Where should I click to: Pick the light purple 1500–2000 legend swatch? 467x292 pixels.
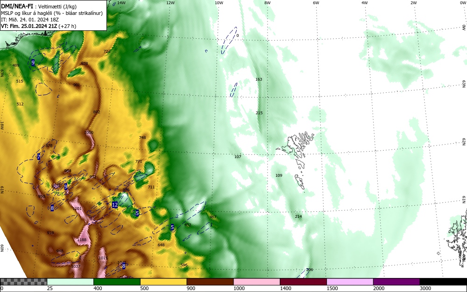point(350,282)
